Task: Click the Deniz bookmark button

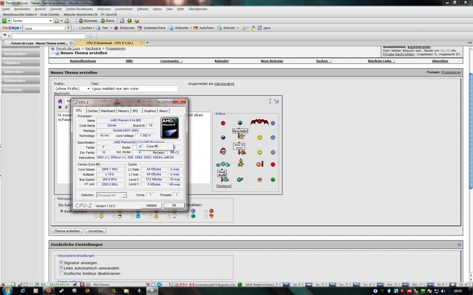Action: pyautogui.click(x=107, y=21)
